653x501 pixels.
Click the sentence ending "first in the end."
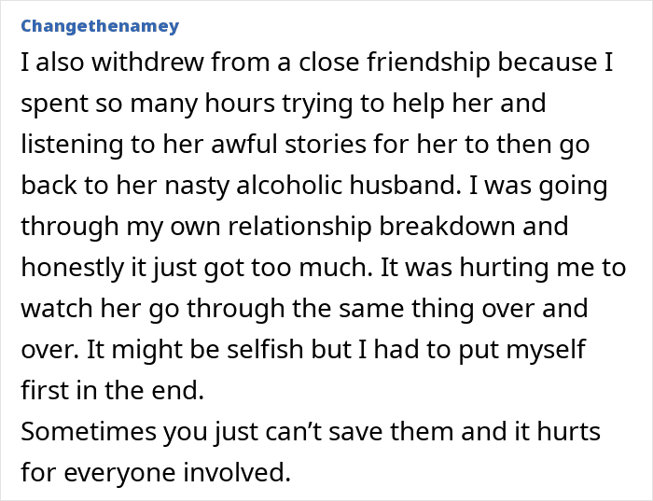tap(113, 390)
